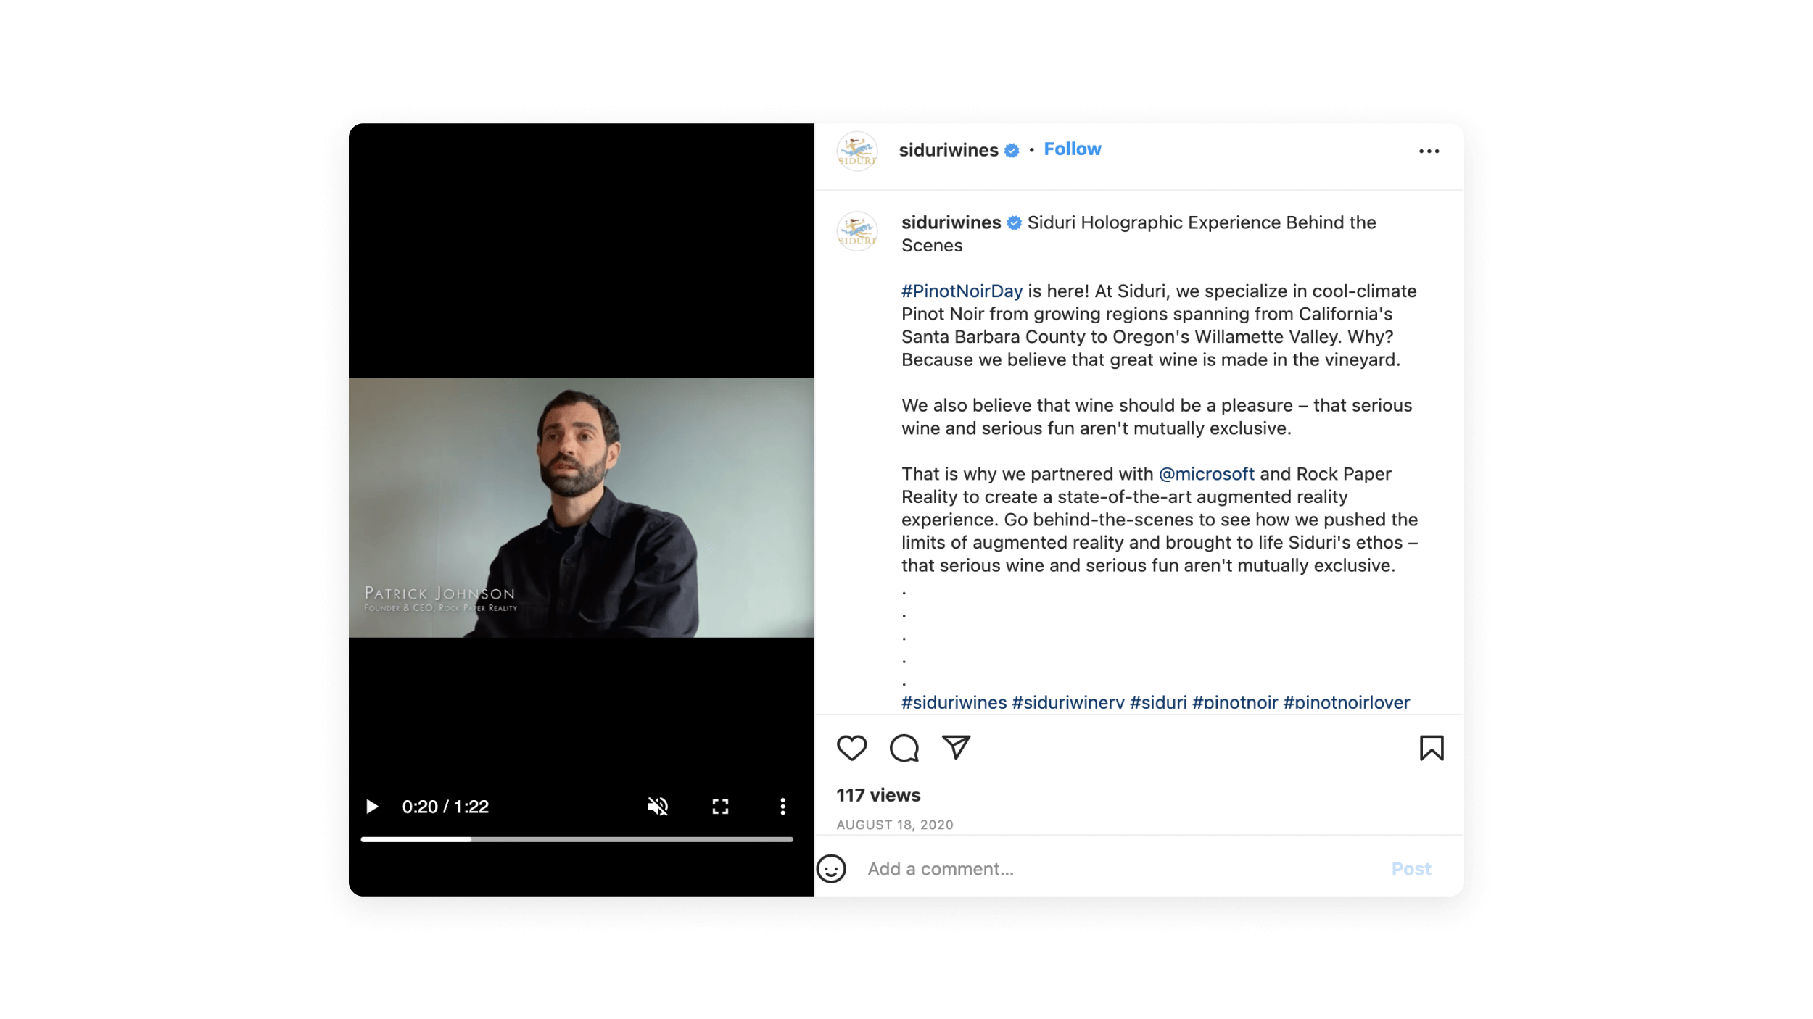Image resolution: width=1813 pixels, height=1019 pixels.
Task: Click the Follow button for siduriwines
Action: 1072,149
